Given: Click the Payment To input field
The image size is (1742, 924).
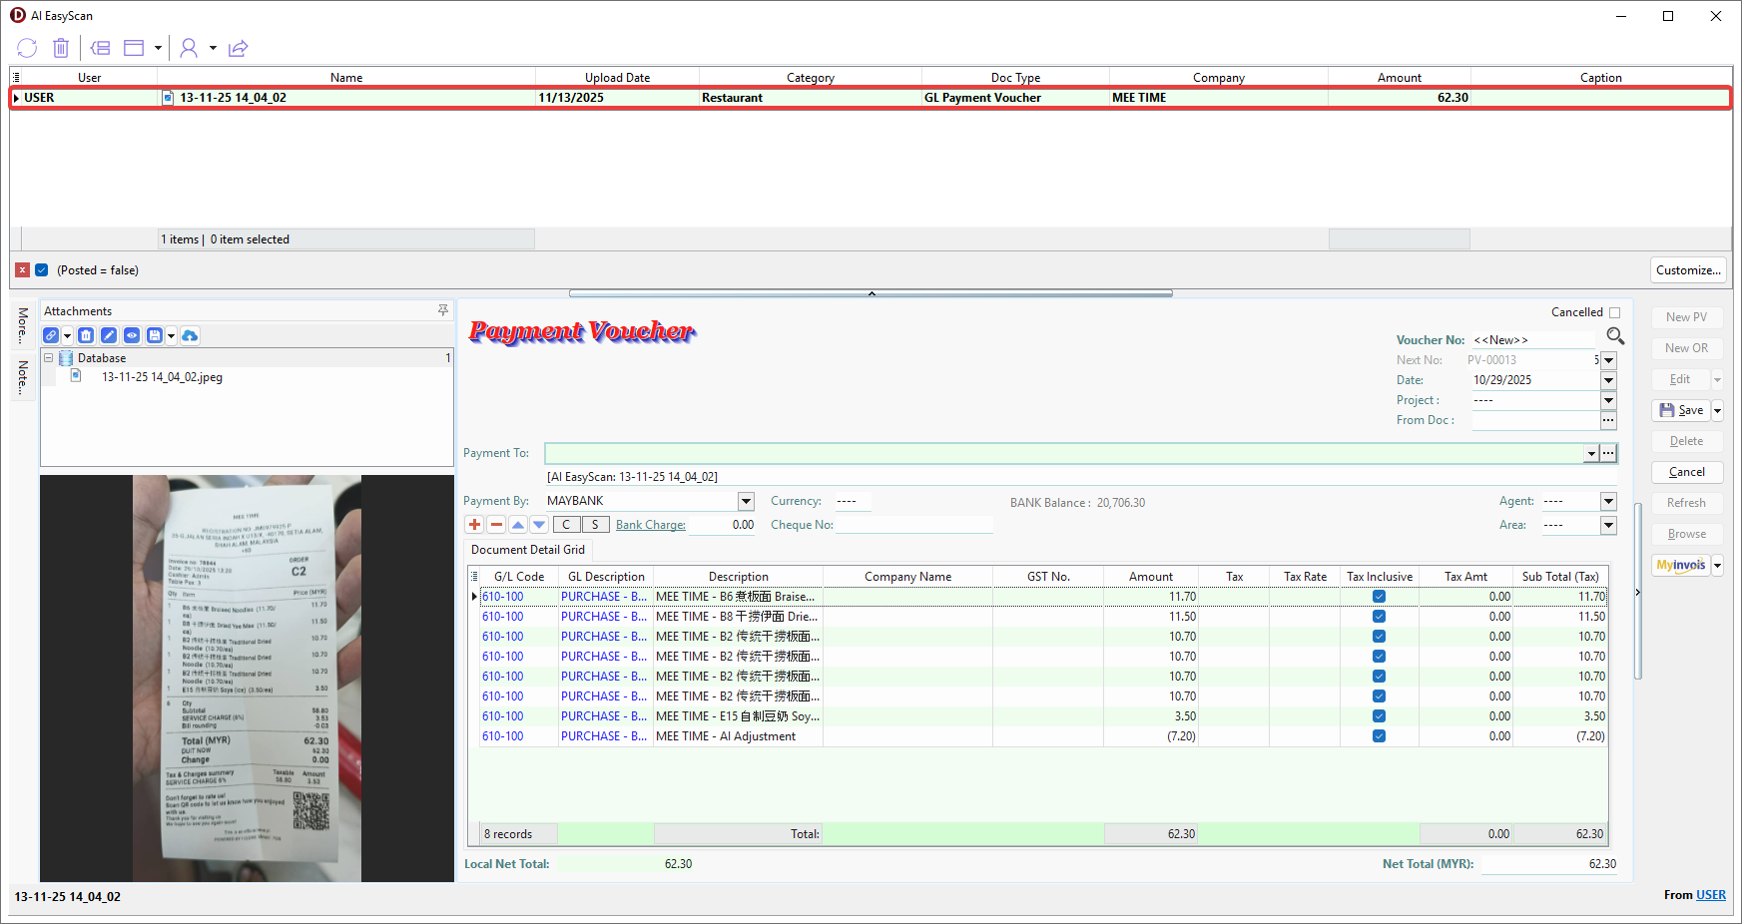Looking at the screenshot, I should 1063,454.
